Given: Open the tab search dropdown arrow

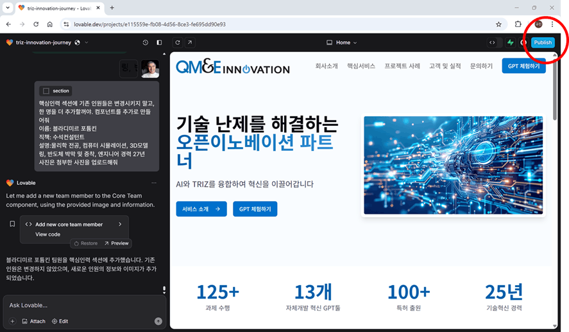Looking at the screenshot, I should [x=7, y=8].
